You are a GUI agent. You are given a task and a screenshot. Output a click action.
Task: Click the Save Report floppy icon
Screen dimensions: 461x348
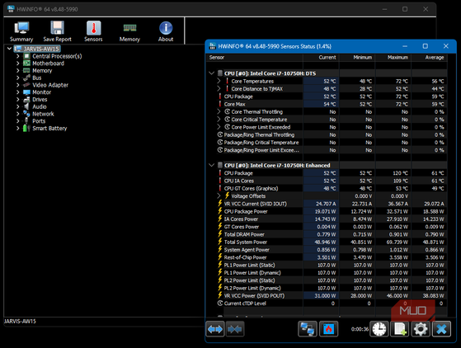pyautogui.click(x=58, y=31)
